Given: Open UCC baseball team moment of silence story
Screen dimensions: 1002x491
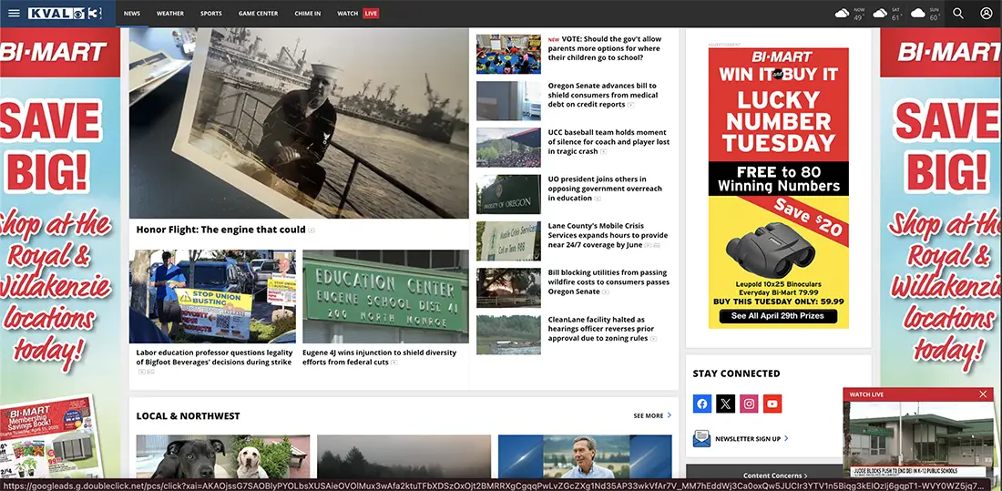Looking at the screenshot, I should (608, 142).
